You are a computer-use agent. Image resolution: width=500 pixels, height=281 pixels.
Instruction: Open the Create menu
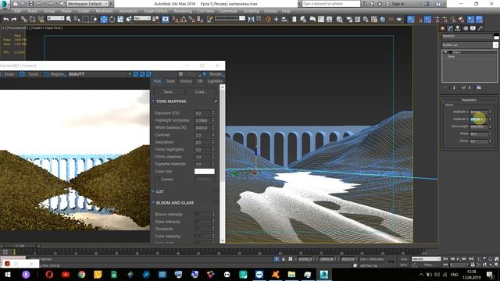click(84, 11)
